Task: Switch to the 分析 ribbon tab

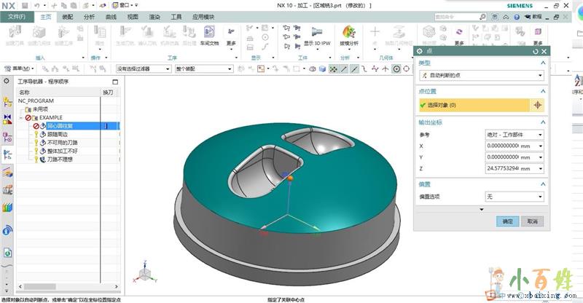Action: click(89, 16)
